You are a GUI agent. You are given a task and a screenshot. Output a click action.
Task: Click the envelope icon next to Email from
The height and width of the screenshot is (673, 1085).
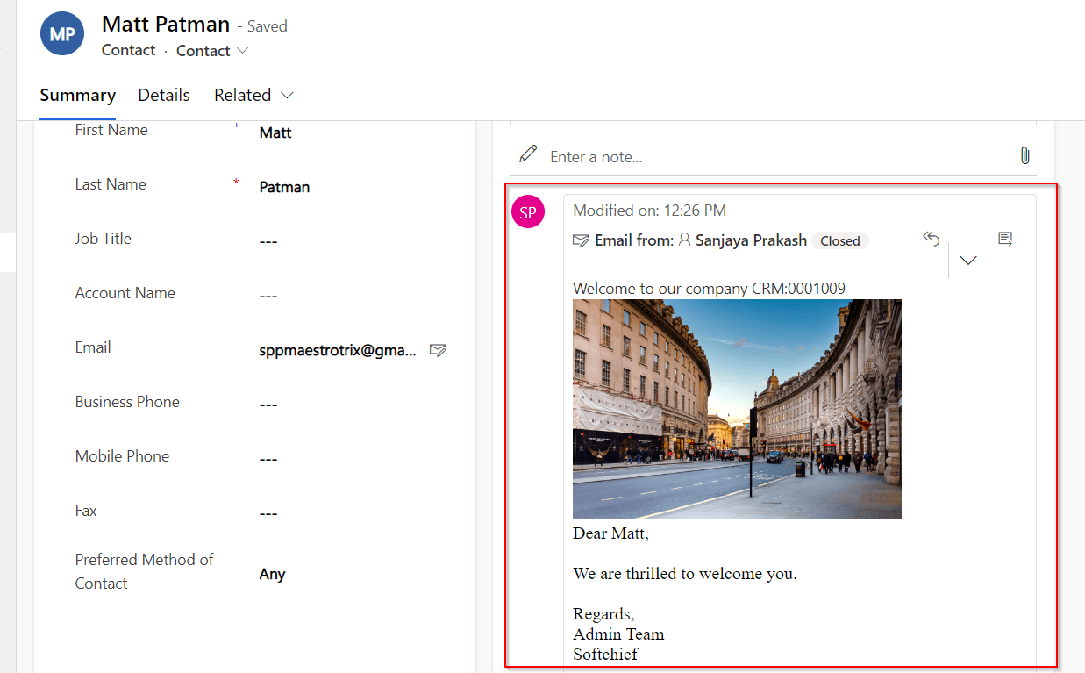click(x=581, y=240)
